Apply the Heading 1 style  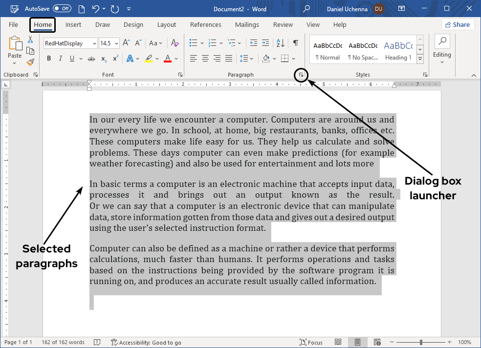[398, 51]
